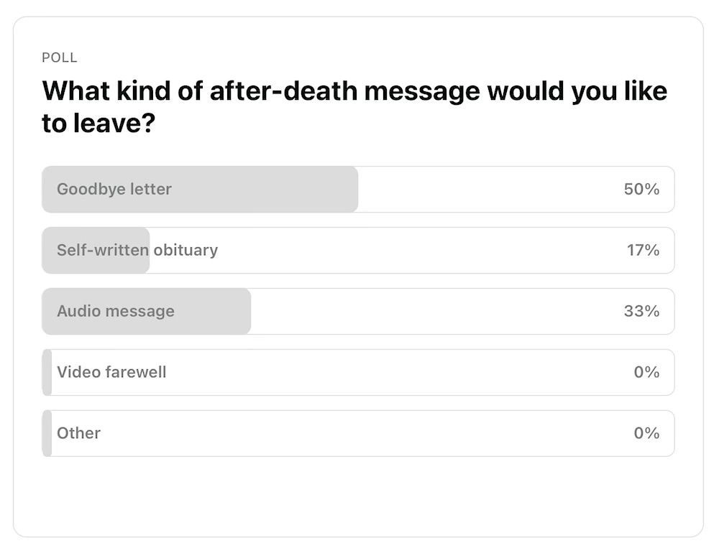
Task: Click the POLL label
Action: pyautogui.click(x=60, y=57)
